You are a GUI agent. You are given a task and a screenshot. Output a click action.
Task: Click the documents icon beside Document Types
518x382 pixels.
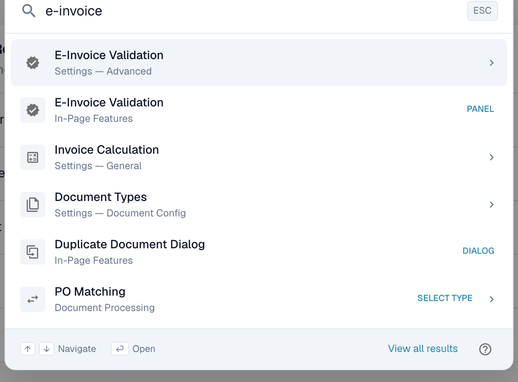coord(33,205)
